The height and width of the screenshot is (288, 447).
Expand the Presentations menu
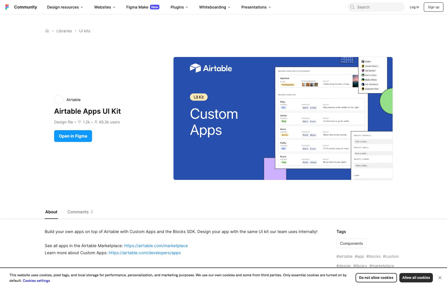256,7
